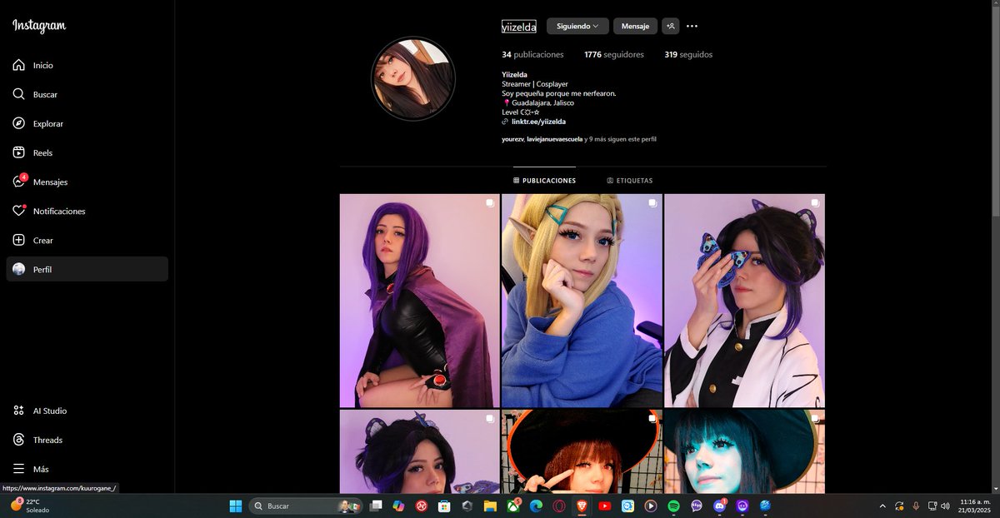Open the butterfly mask cosplay post
Image resolution: width=1000 pixels, height=518 pixels.
[x=744, y=301]
